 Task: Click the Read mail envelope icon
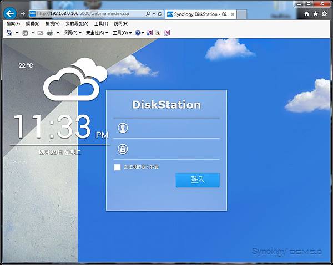40,33
